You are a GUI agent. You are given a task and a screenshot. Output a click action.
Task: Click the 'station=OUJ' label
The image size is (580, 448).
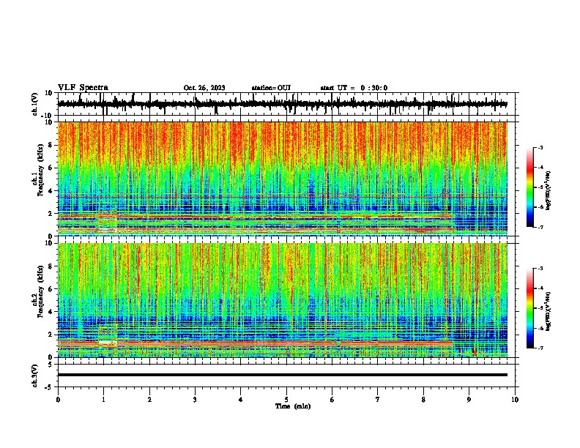pos(271,88)
